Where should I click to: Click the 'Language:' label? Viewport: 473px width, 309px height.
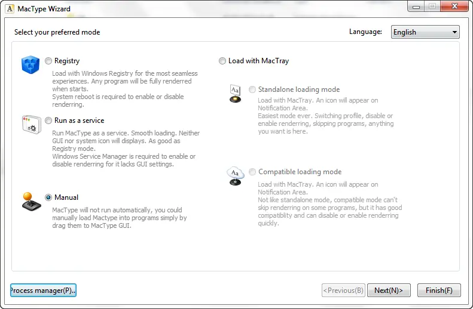(x=365, y=32)
